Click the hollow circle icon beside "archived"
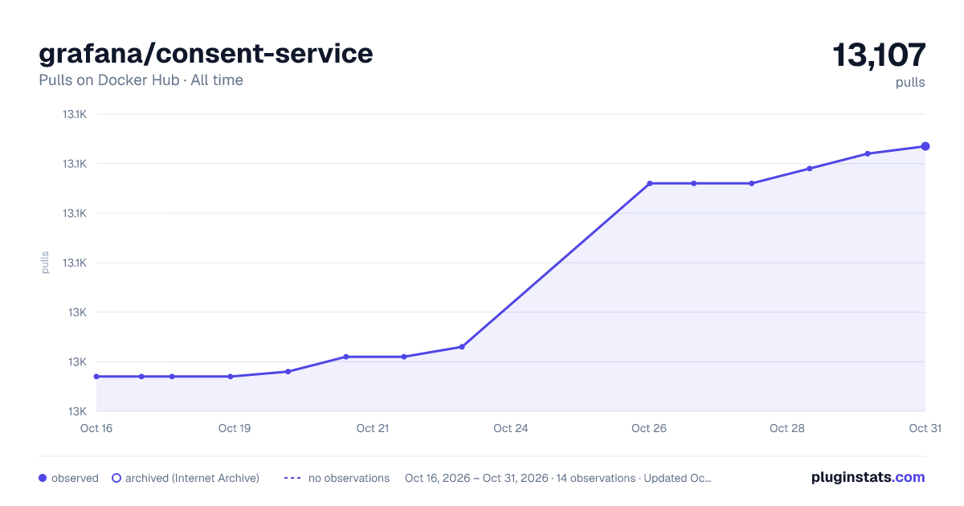This screenshot has width=964, height=506. [116, 478]
